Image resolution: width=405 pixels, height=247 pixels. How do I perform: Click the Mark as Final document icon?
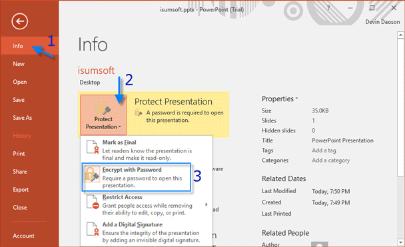tap(93, 146)
